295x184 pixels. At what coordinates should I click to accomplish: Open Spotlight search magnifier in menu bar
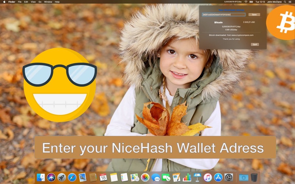coord(285,2)
